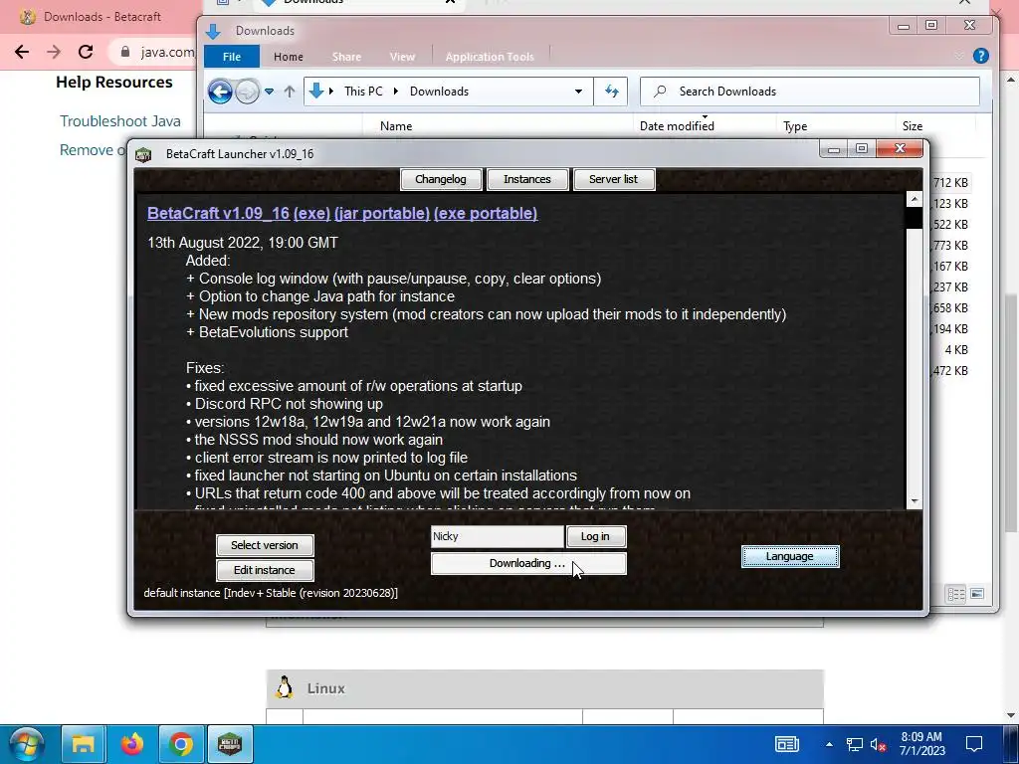Image resolution: width=1019 pixels, height=764 pixels.
Task: Click the network tray icon
Action: [x=854, y=744]
